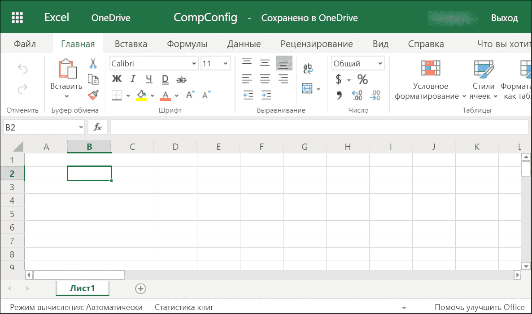The image size is (532, 314).
Task: Toggle Merge Cells on
Action: tap(308, 89)
